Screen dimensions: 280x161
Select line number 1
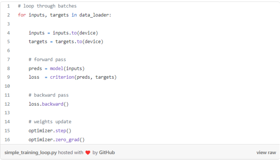click(8, 6)
